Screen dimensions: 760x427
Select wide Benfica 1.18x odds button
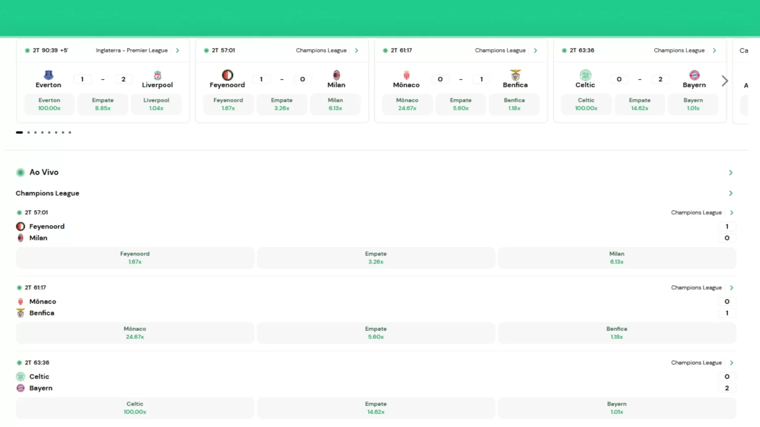(x=617, y=333)
